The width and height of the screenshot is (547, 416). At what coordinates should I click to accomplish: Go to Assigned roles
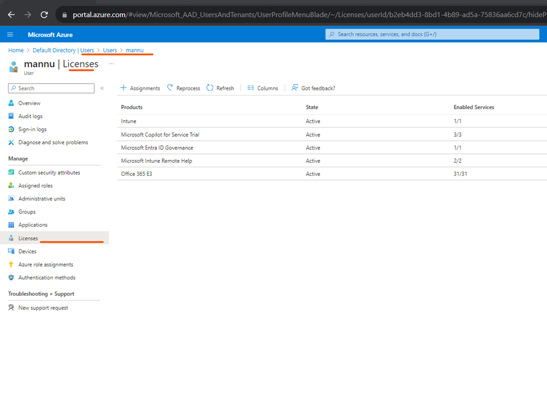pyautogui.click(x=35, y=186)
